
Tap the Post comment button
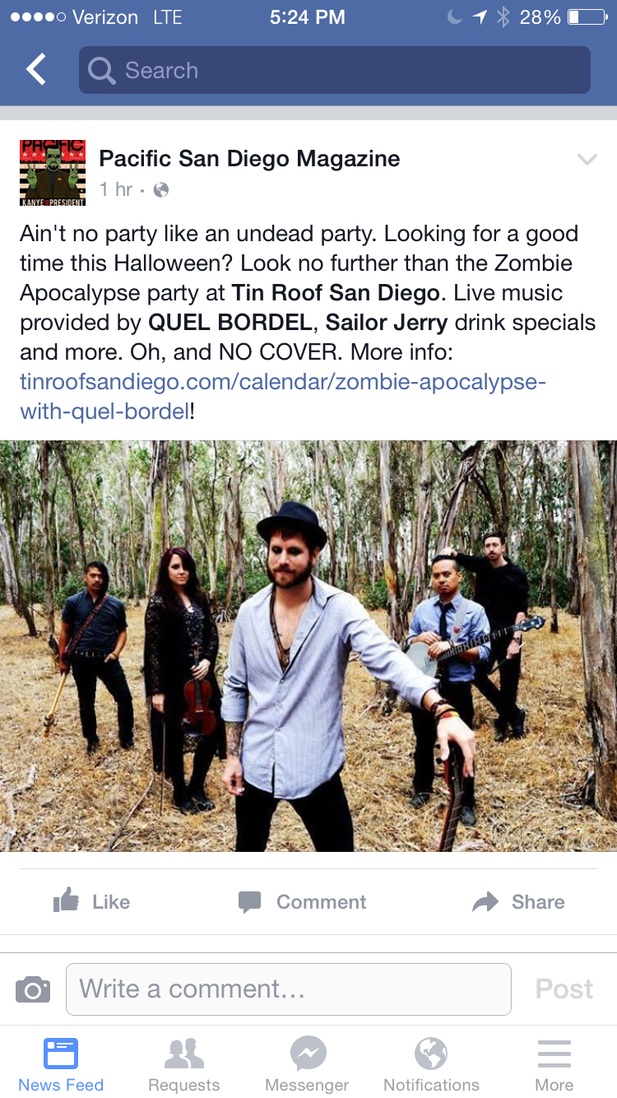(x=564, y=989)
